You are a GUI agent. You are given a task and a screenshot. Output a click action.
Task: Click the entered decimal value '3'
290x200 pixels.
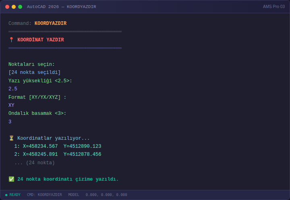pos(10,122)
